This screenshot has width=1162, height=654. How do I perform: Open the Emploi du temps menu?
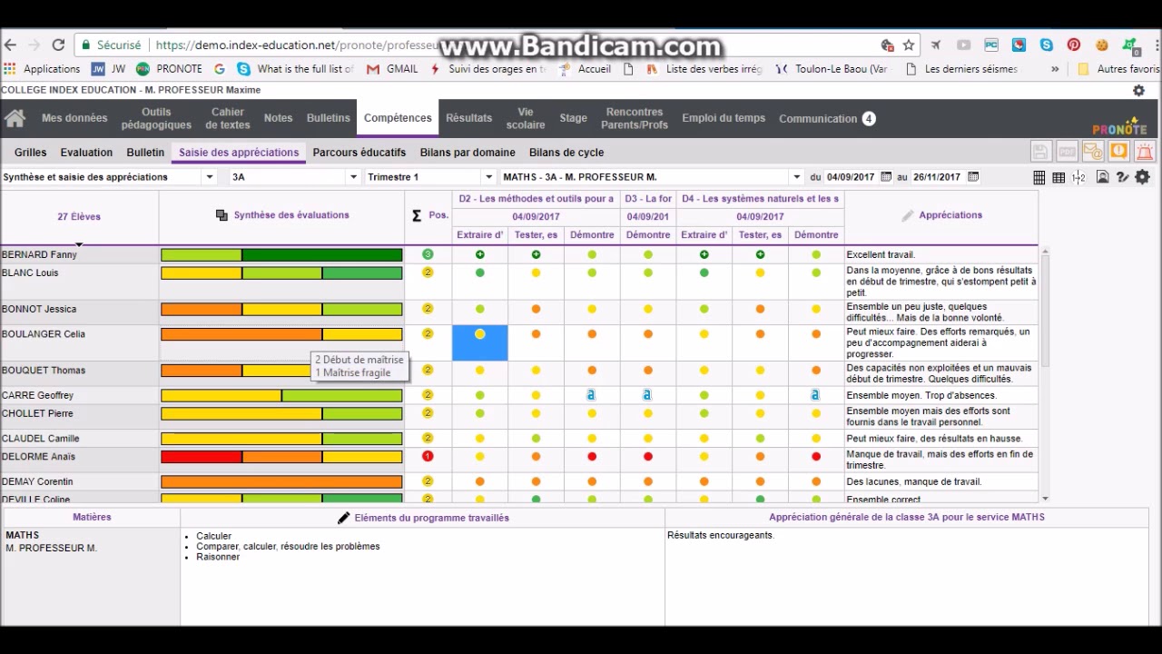click(x=724, y=118)
